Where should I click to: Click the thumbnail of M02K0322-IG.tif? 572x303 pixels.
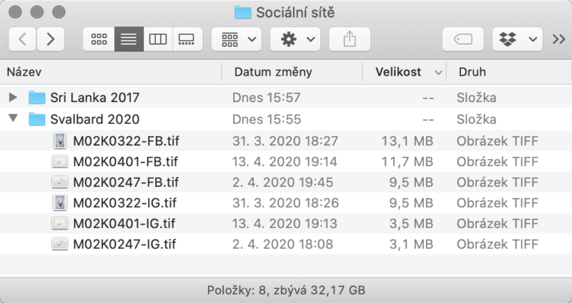click(x=60, y=202)
